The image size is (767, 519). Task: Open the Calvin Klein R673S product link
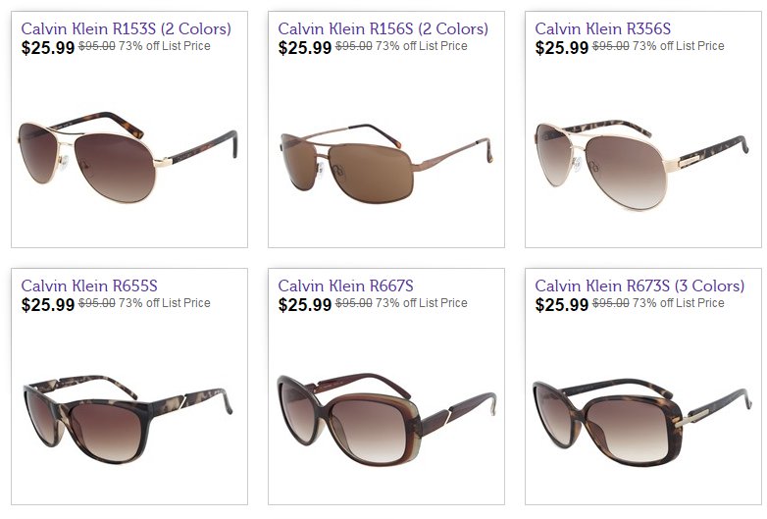(x=639, y=285)
